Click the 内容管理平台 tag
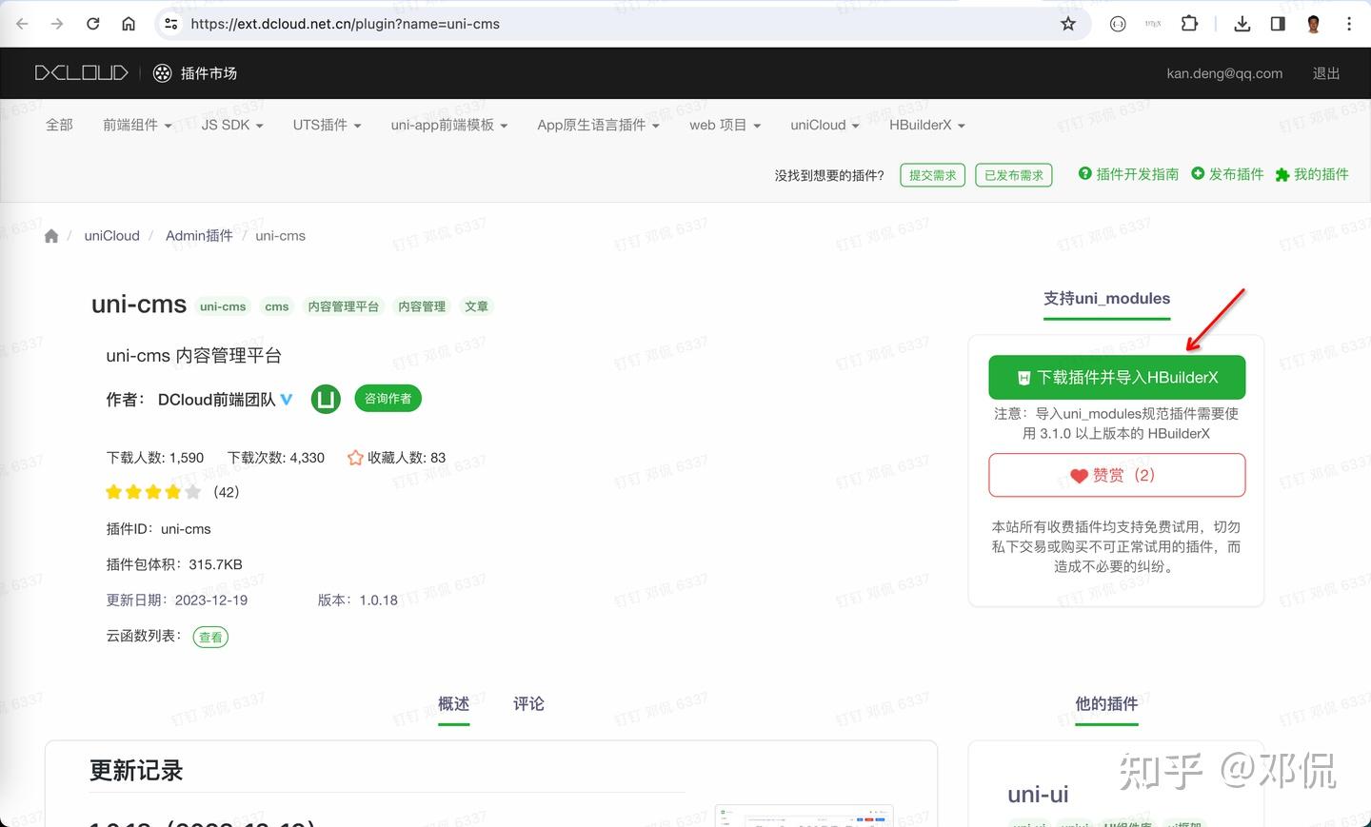Image resolution: width=1371 pixels, height=827 pixels. [x=344, y=306]
